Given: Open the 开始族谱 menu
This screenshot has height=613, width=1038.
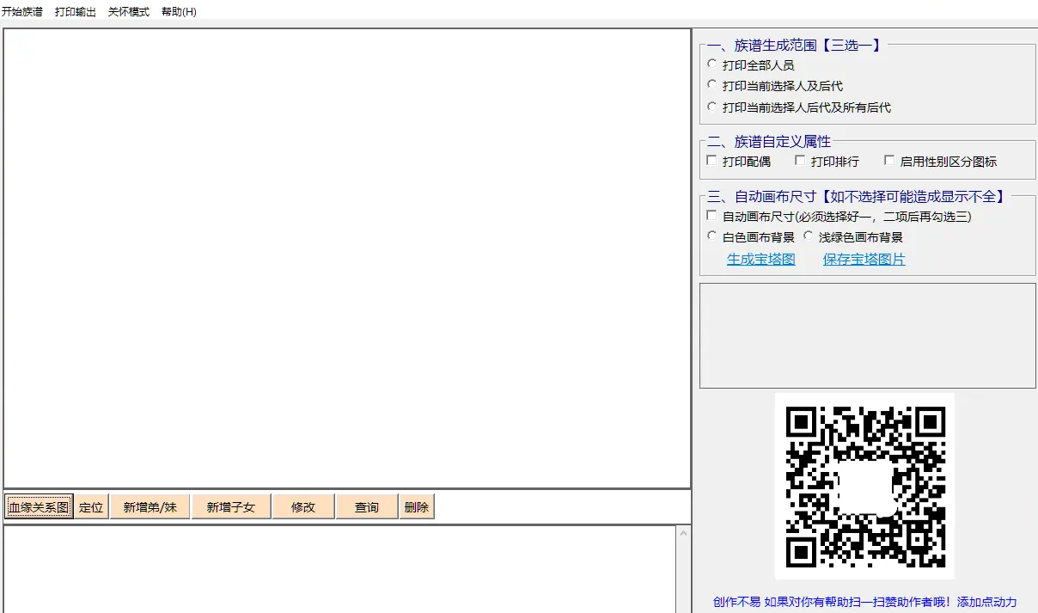Looking at the screenshot, I should click(22, 12).
